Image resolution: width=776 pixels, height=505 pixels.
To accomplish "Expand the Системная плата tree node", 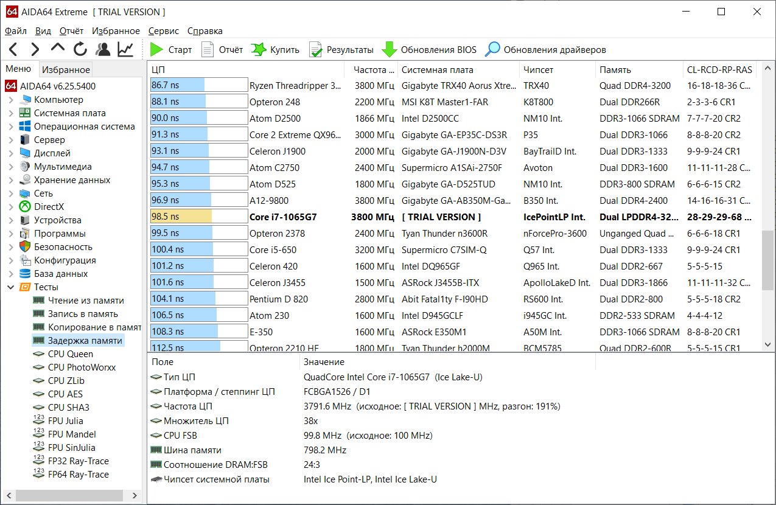I will click(11, 113).
